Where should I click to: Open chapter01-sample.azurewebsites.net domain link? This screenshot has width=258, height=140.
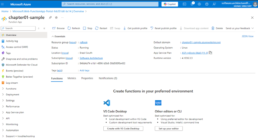tap(201, 42)
